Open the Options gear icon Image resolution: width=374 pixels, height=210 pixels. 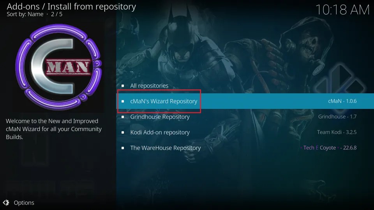[x=6, y=203]
